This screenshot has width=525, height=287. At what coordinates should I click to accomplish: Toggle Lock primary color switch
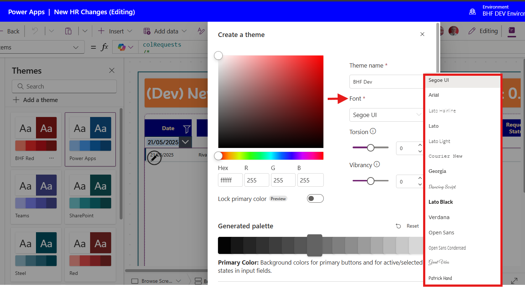[x=315, y=198]
